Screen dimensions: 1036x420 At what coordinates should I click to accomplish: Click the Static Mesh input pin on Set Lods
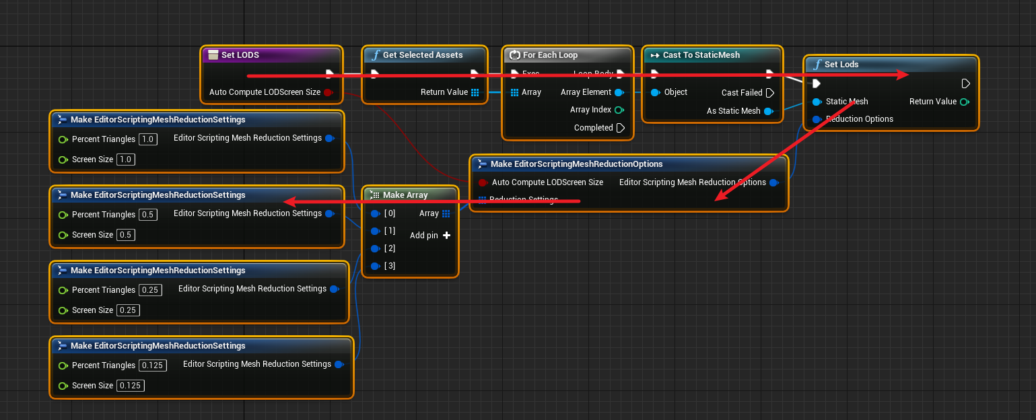817,102
